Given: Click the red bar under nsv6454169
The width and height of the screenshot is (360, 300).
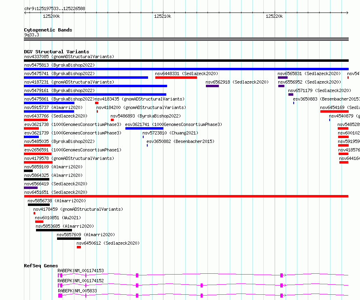Looking at the screenshot, I should [x=334, y=111].
